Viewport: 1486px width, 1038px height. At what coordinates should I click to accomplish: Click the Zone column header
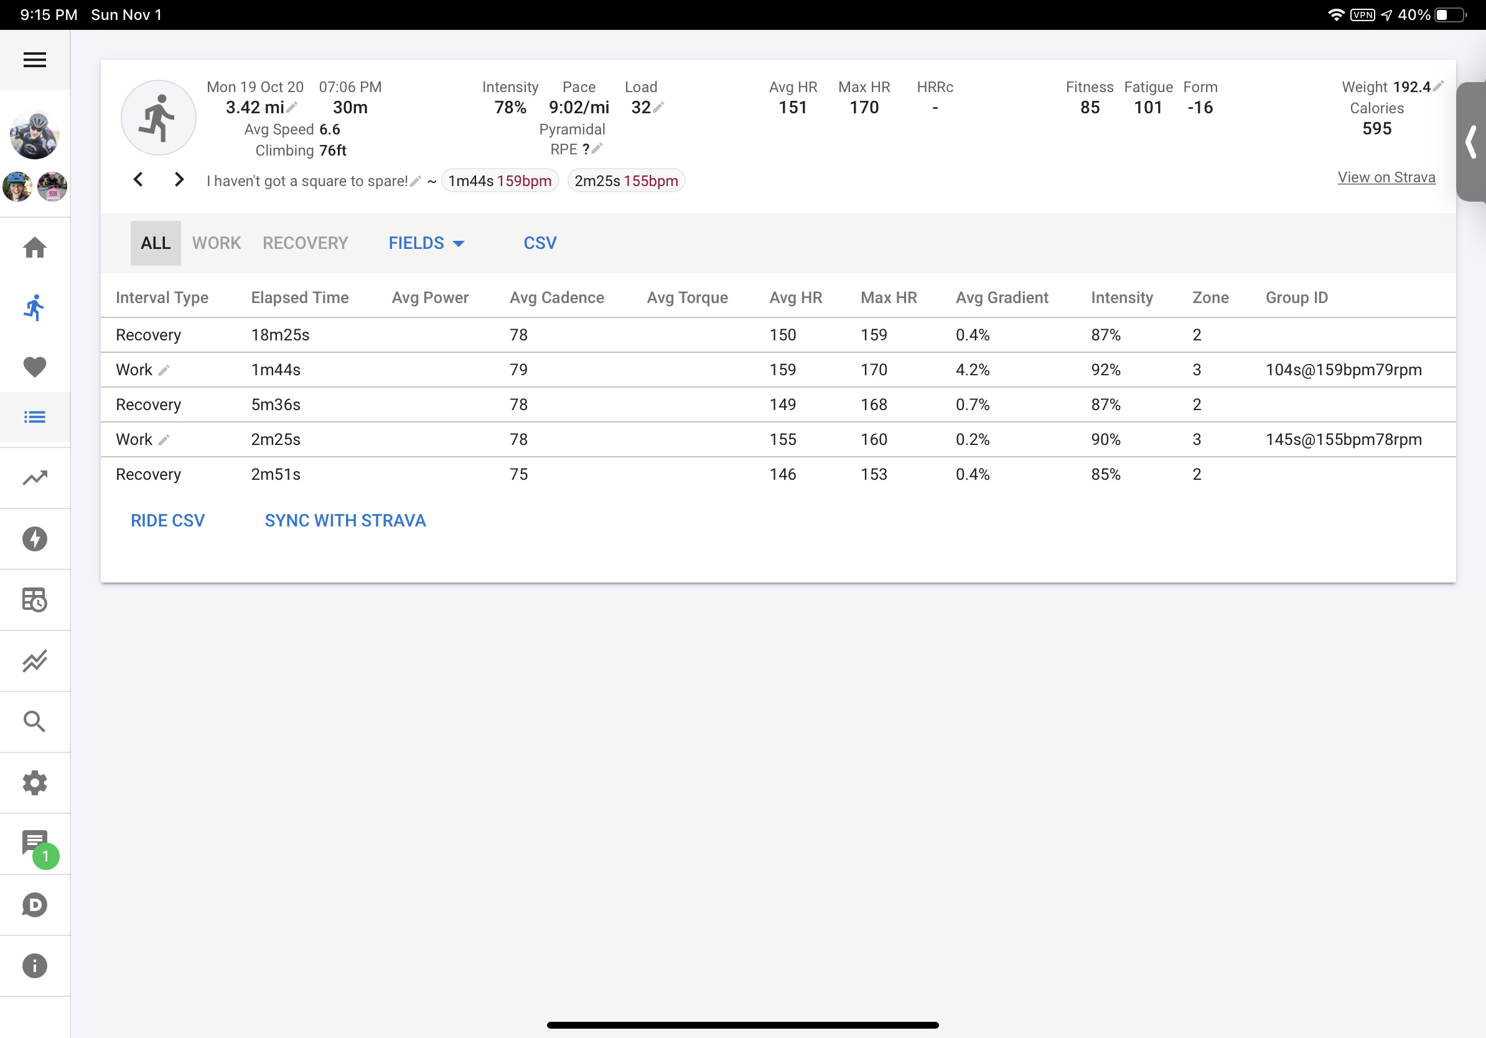(1210, 297)
